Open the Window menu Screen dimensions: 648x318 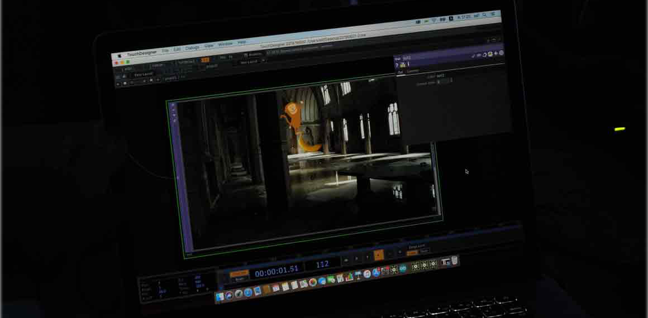[225, 44]
